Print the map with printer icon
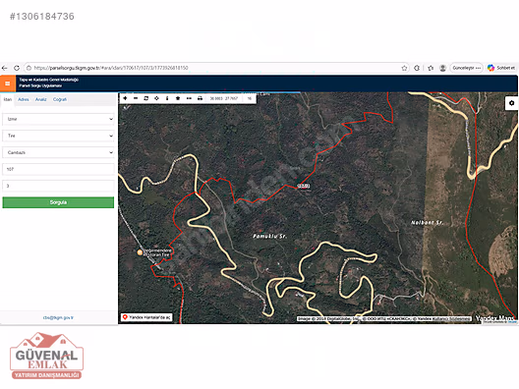519x389 pixels. (200, 98)
